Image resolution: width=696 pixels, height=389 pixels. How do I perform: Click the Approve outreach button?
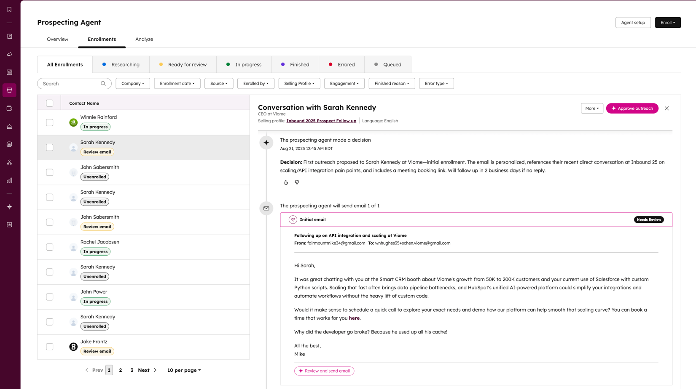[x=632, y=108]
